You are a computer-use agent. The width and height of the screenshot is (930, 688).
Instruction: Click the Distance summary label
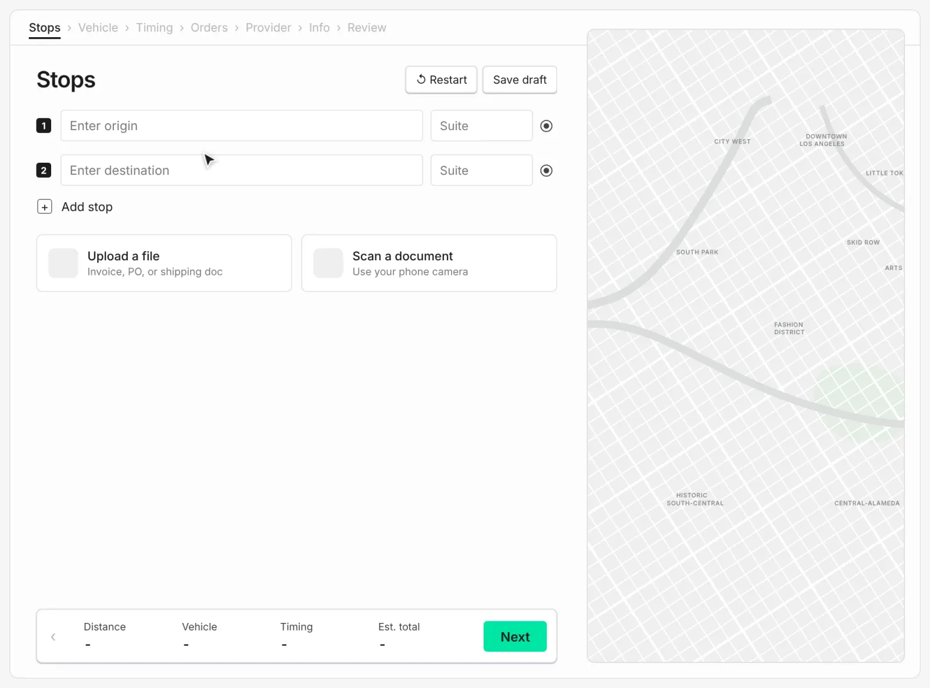(105, 627)
